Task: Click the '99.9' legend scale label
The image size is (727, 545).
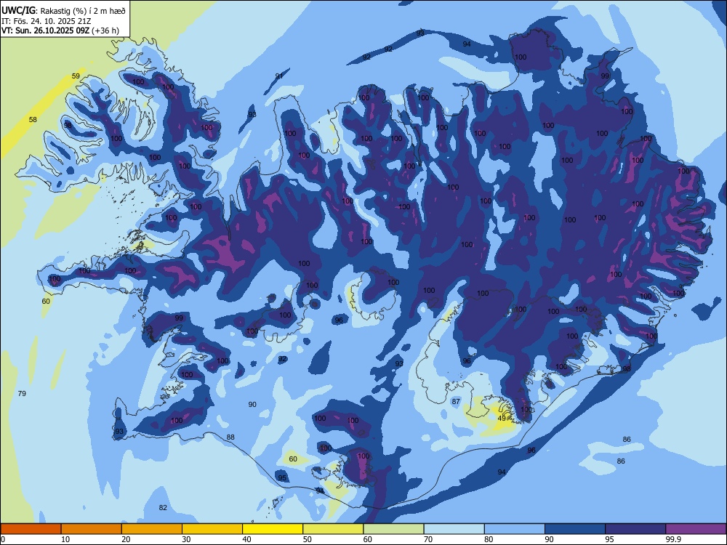Action: click(672, 539)
